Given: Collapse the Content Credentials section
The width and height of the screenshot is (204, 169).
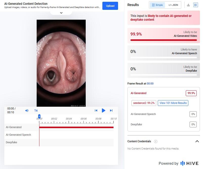Looking at the screenshot, I should (x=197, y=141).
